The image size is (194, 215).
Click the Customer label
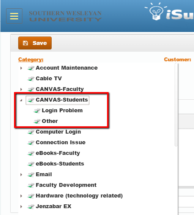click(x=177, y=59)
